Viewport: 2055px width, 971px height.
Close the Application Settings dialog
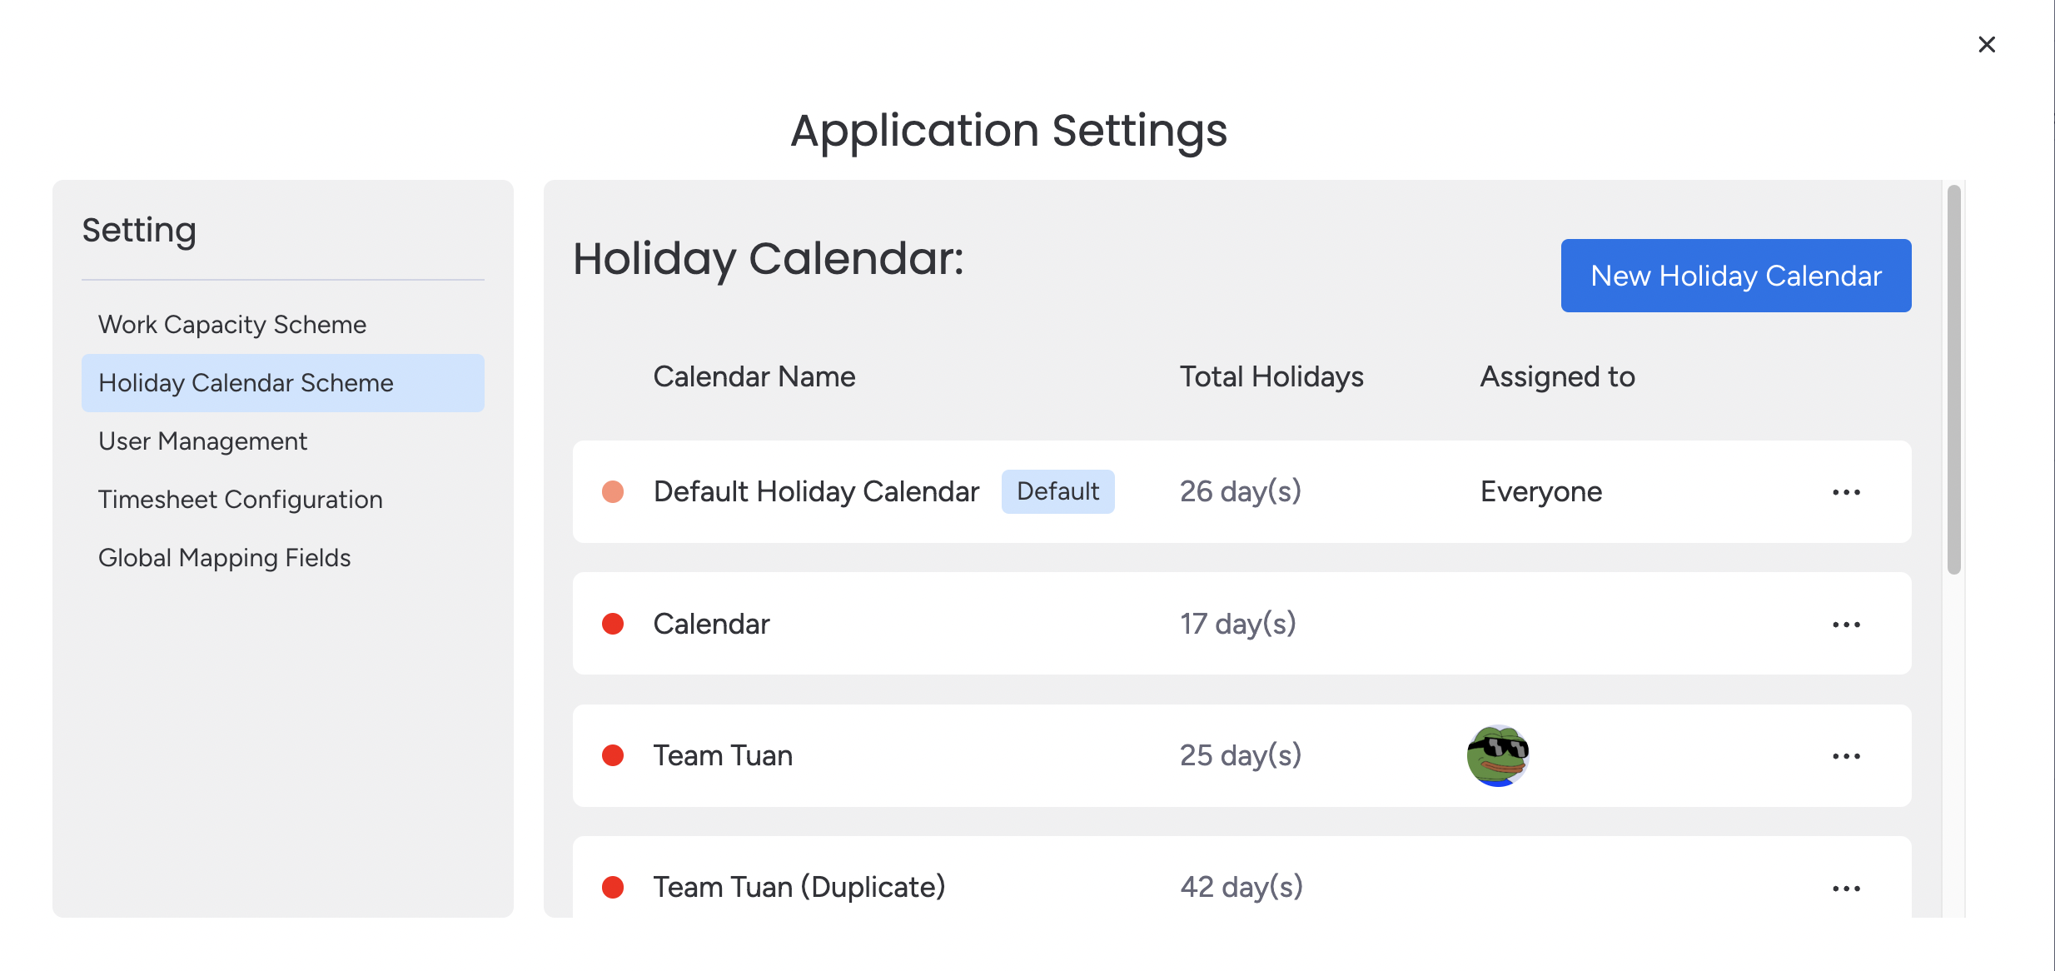coord(1987,45)
